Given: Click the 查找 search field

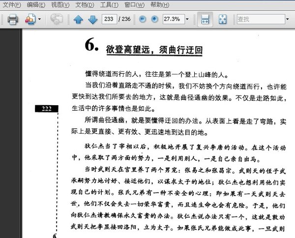Looking at the screenshot, I should tap(261, 19).
